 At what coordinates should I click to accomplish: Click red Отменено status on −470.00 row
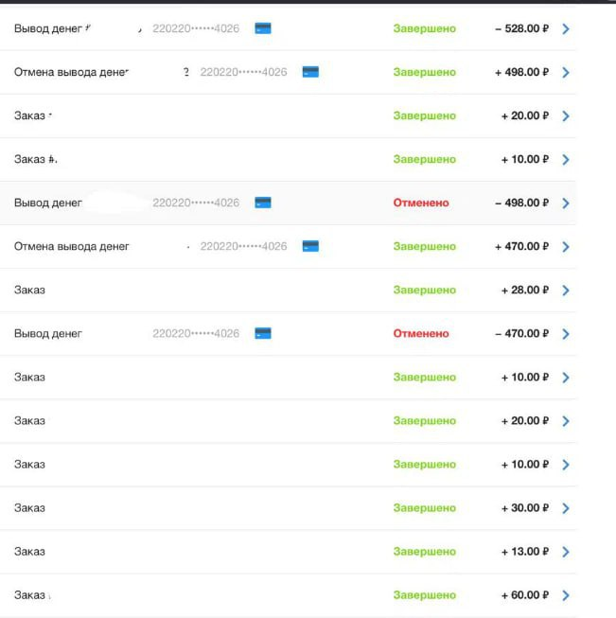(421, 333)
